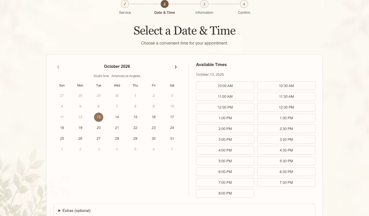Choose October 20 in the calendar
Image resolution: width=369 pixels, height=216 pixels.
click(x=99, y=128)
